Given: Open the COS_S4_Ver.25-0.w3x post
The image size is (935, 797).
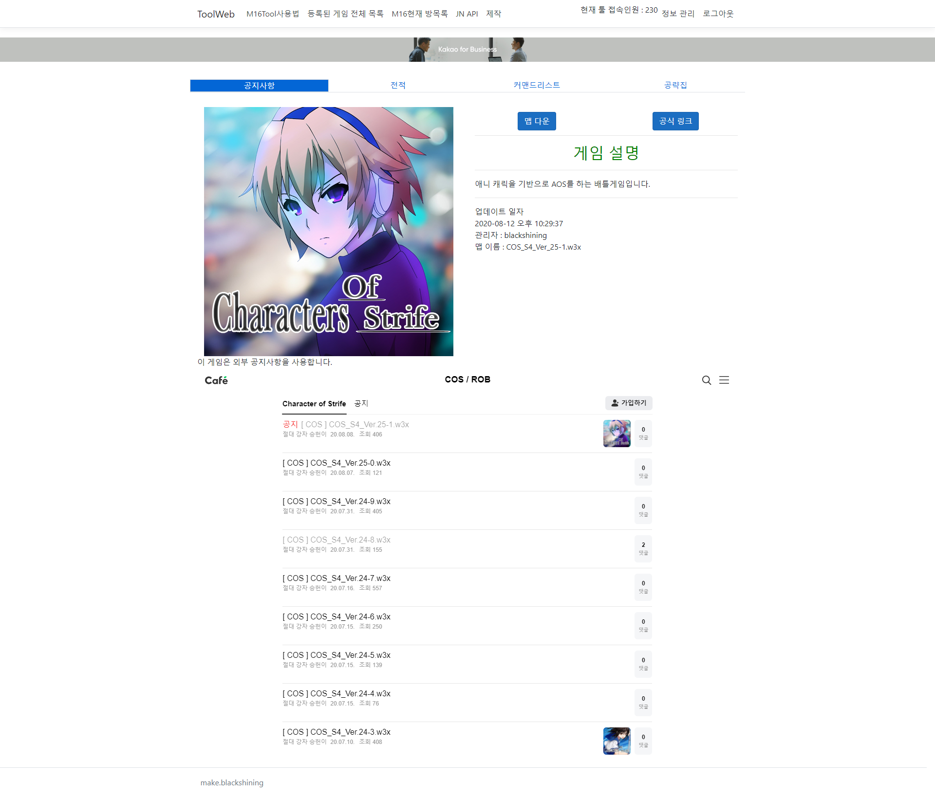Looking at the screenshot, I should (x=337, y=463).
